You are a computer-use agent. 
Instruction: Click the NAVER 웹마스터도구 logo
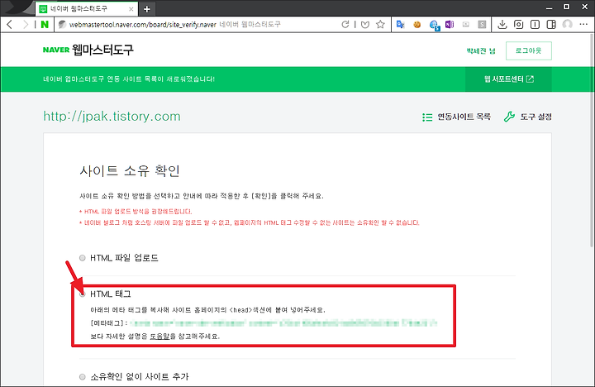pos(88,50)
